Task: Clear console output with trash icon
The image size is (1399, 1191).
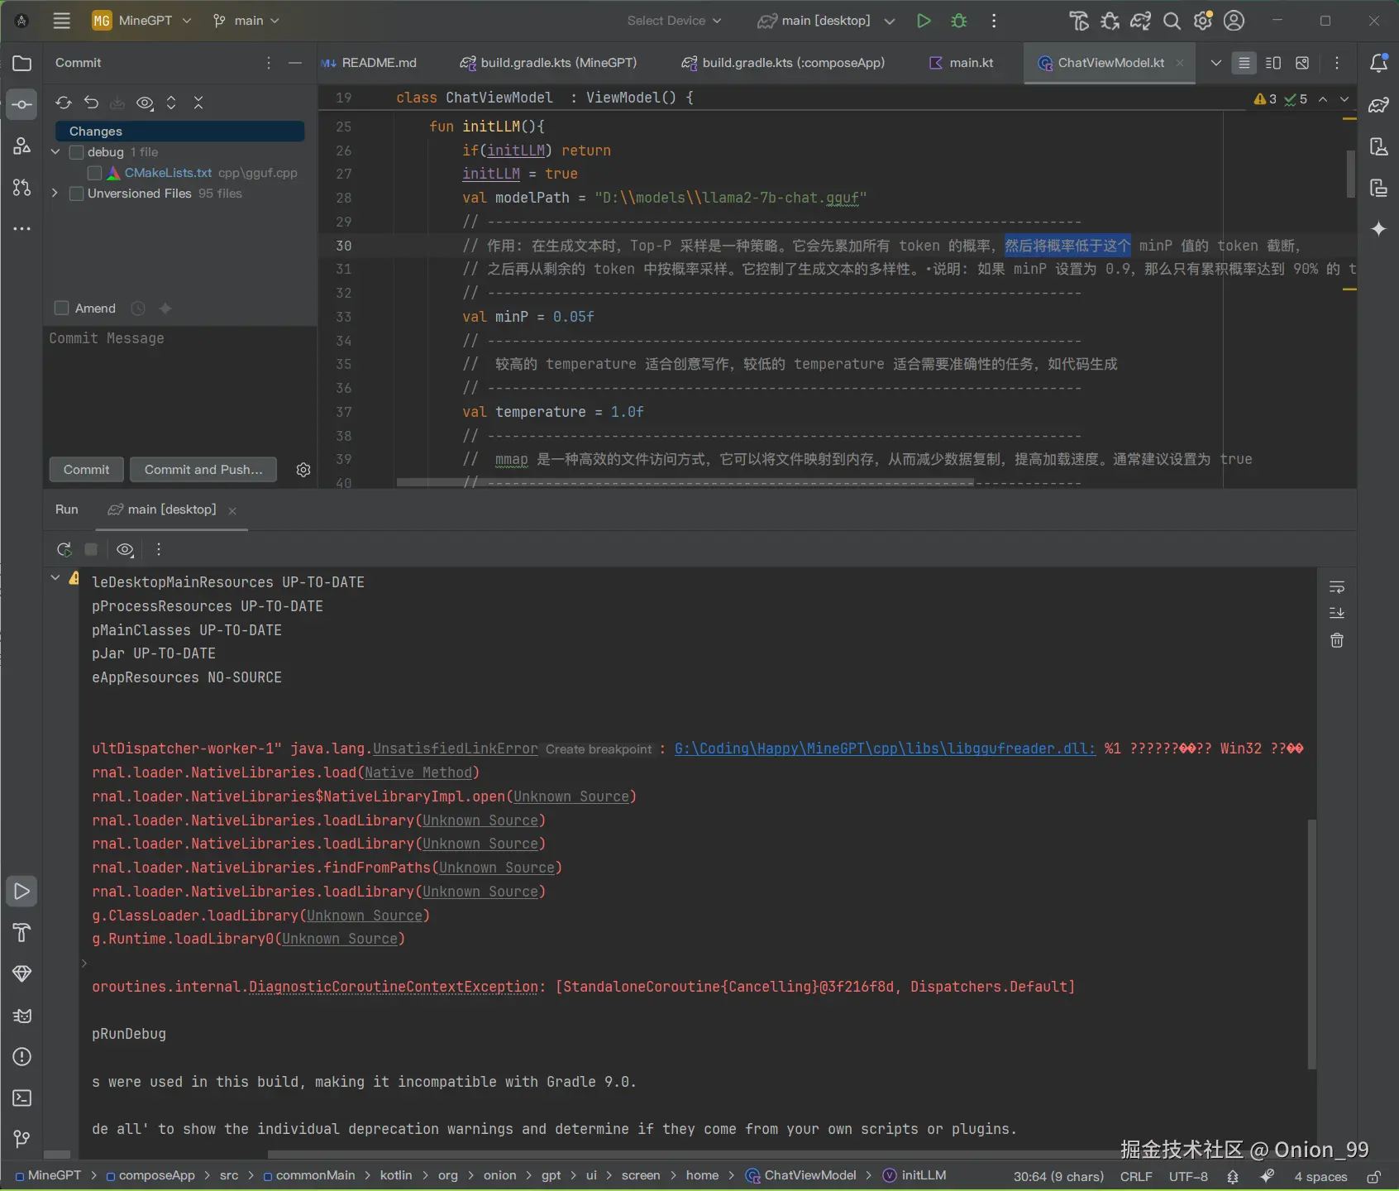Action: pos(1337,640)
